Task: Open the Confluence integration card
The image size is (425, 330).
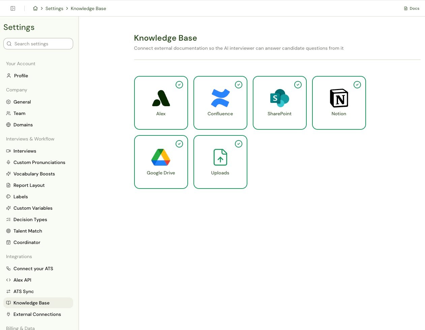Action: pyautogui.click(x=220, y=103)
